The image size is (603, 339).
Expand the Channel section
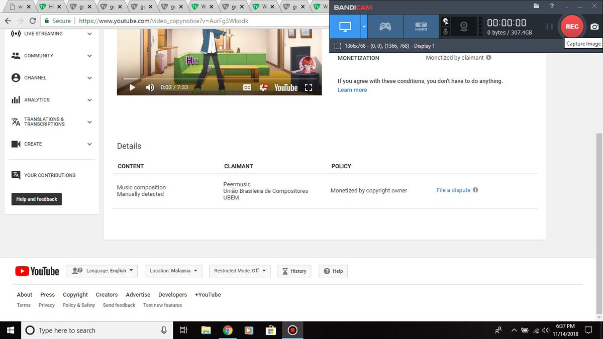(x=89, y=78)
